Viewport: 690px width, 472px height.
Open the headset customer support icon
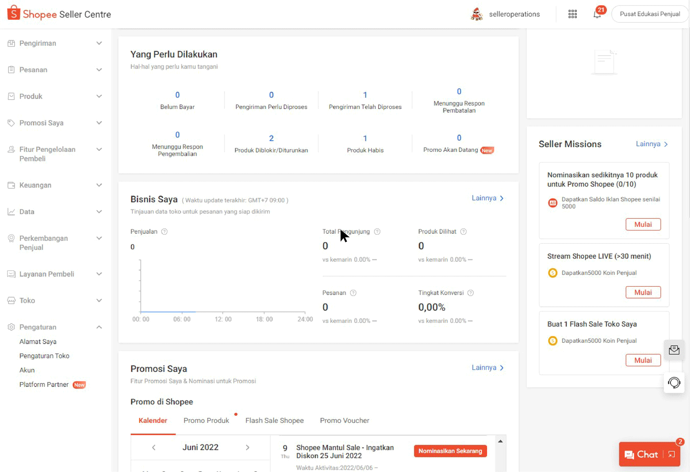click(x=674, y=382)
